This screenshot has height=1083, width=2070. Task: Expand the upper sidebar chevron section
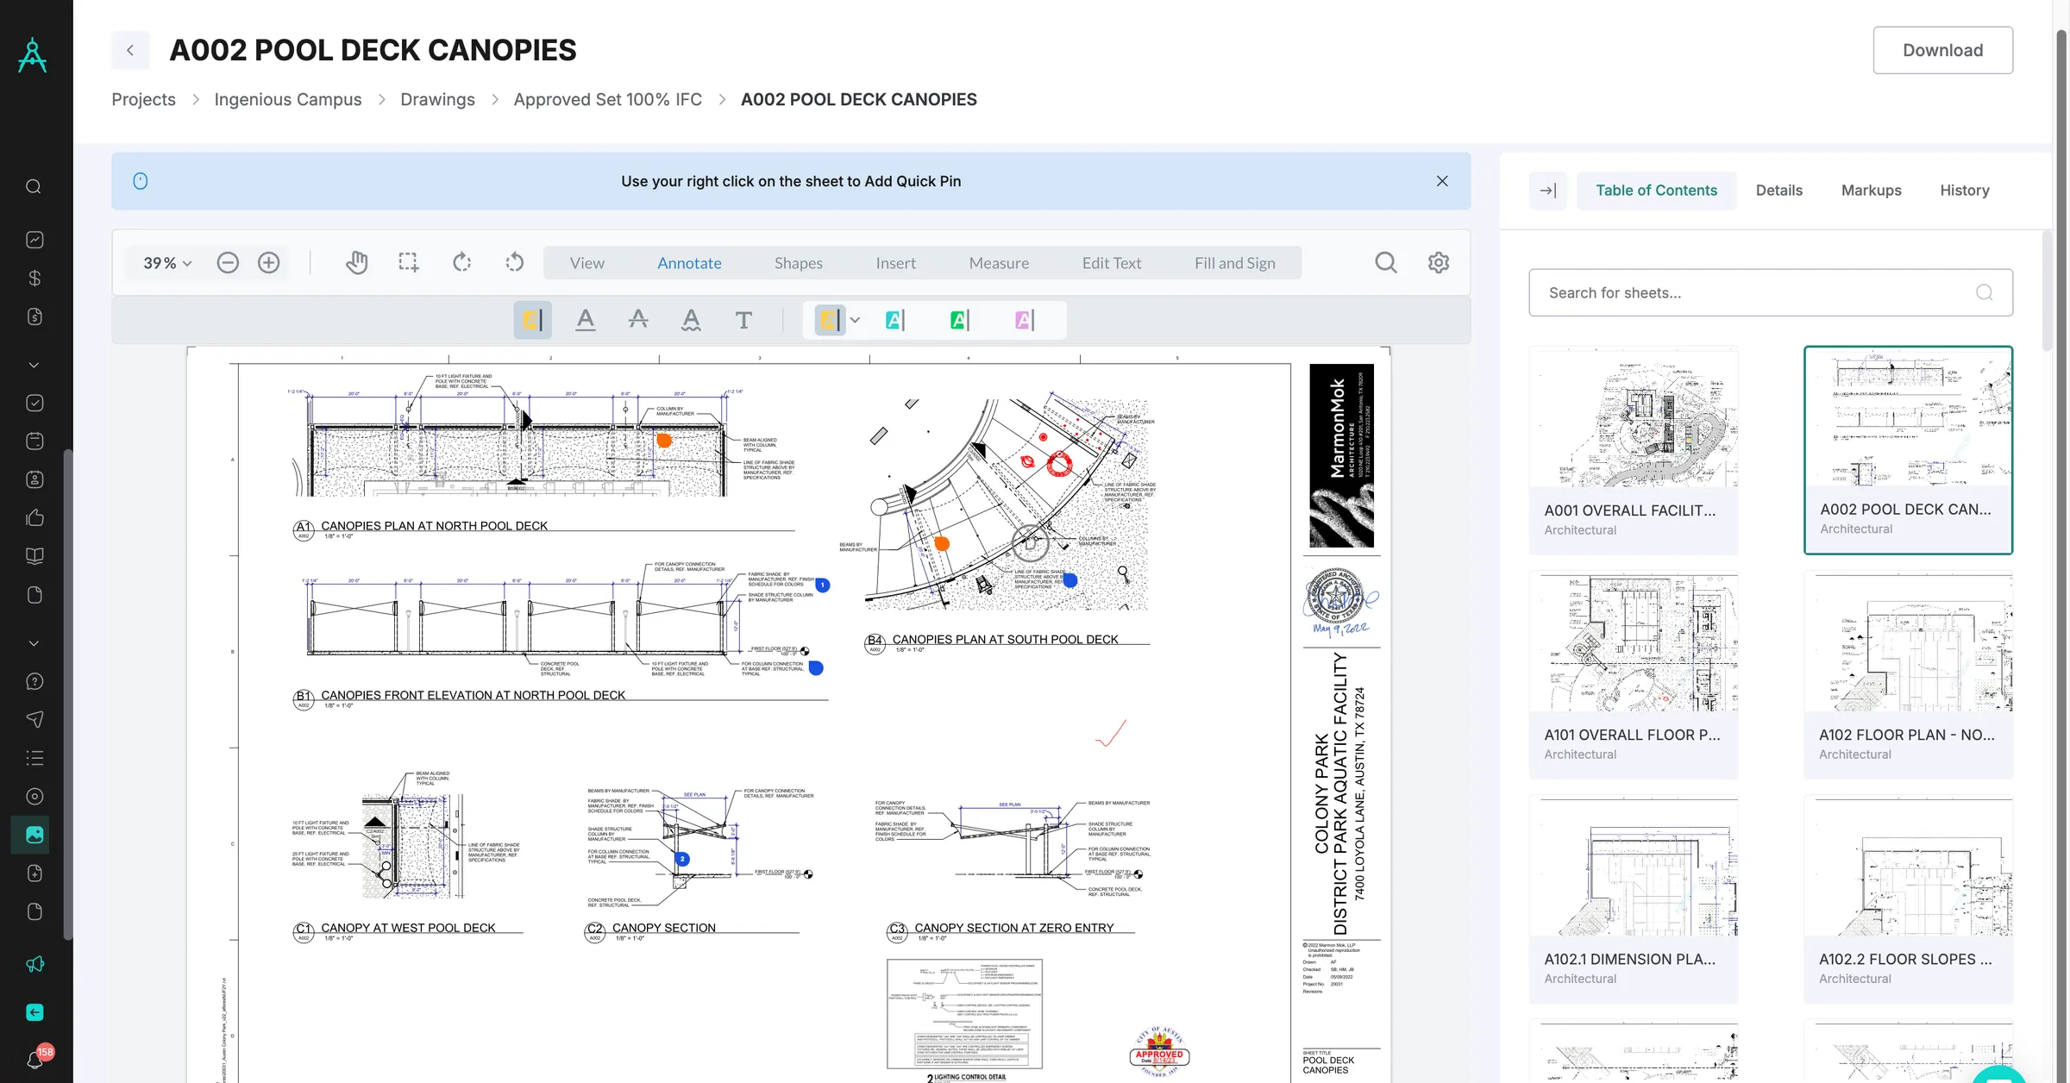34,365
